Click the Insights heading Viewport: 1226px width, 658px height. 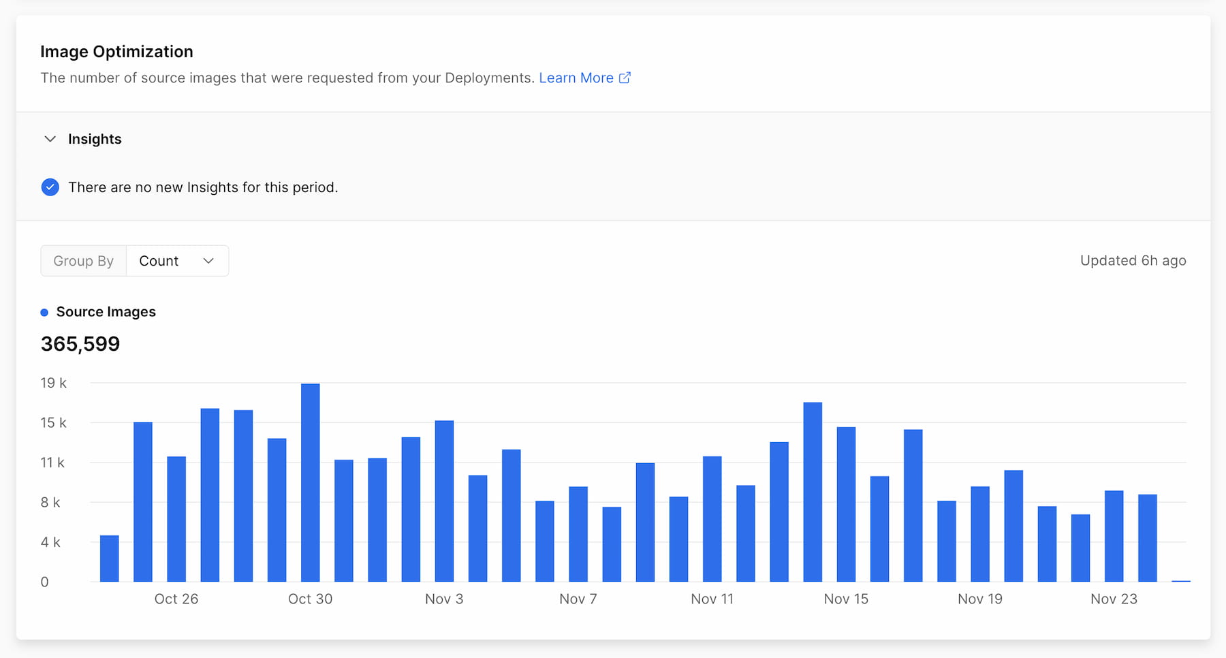[95, 139]
